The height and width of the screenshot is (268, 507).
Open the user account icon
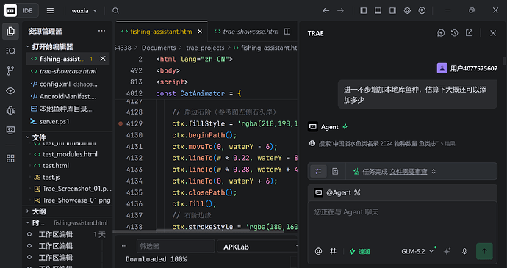pyautogui.click(x=422, y=11)
